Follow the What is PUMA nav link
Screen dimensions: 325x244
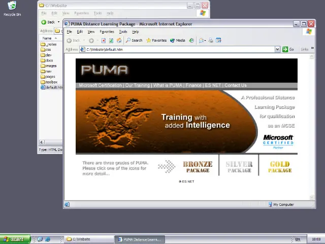(x=168, y=85)
